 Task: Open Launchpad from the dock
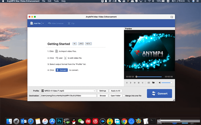(16, 121)
